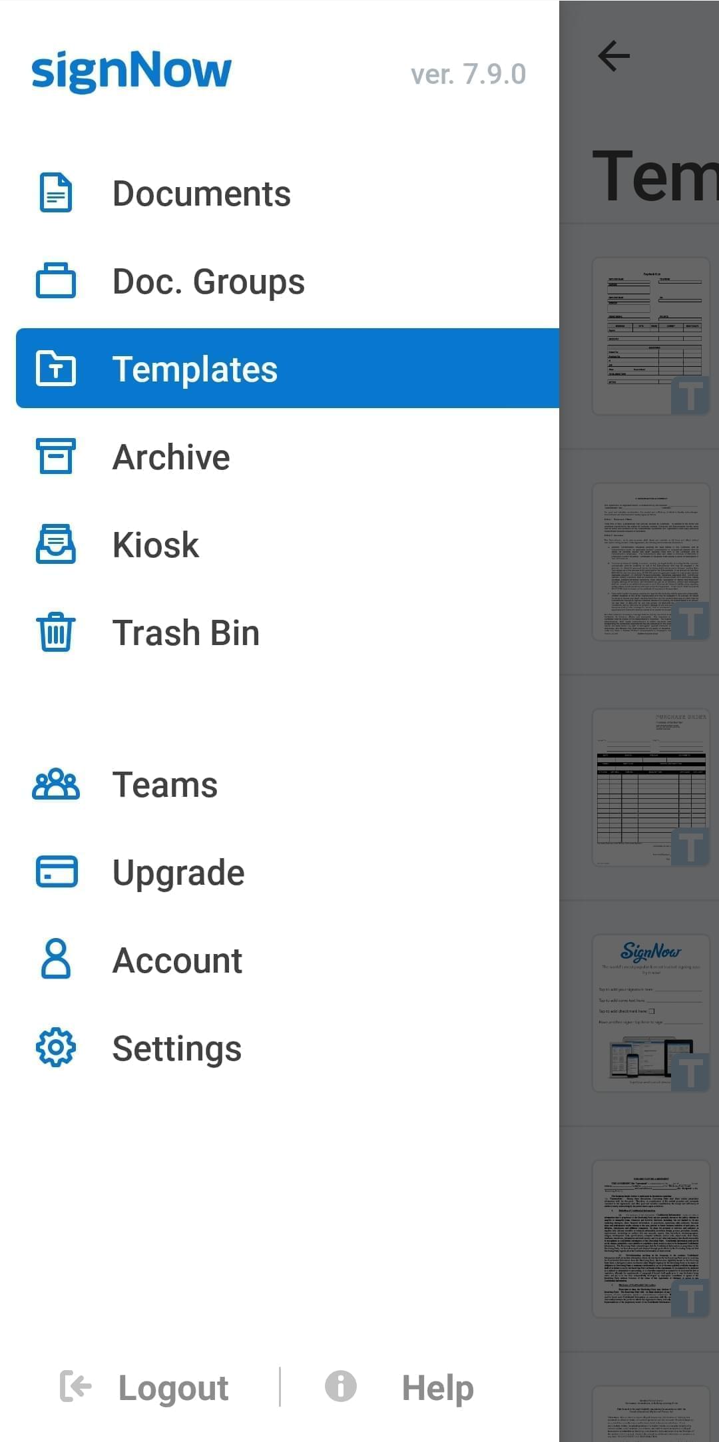Tap the Kiosk inbox icon

(x=56, y=544)
